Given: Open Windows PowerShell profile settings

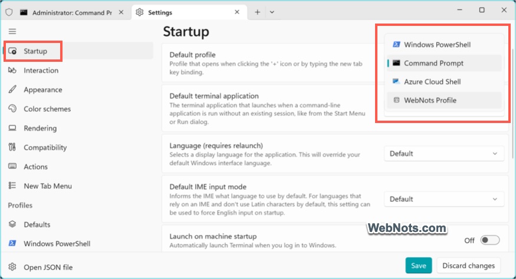Looking at the screenshot, I should 78,244.
